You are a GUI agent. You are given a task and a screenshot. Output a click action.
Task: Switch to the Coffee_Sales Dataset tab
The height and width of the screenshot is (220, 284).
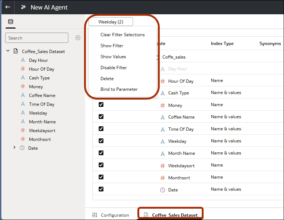[x=171, y=215]
